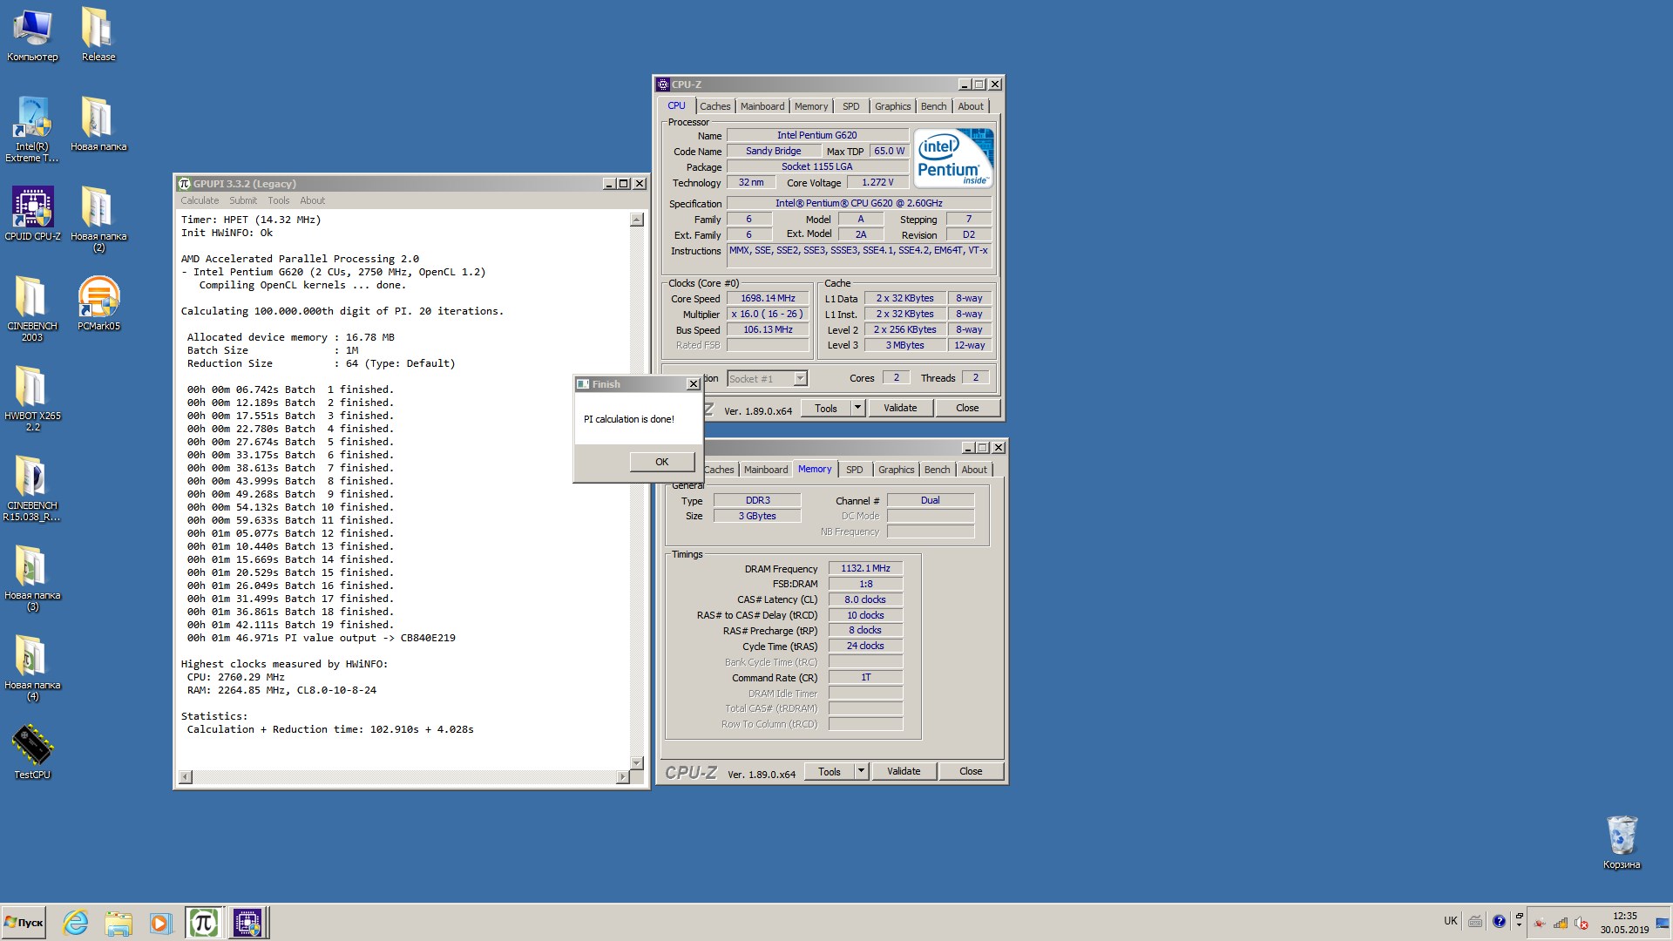Click the blue help icon in language bar
1673x941 pixels.
1499,921
